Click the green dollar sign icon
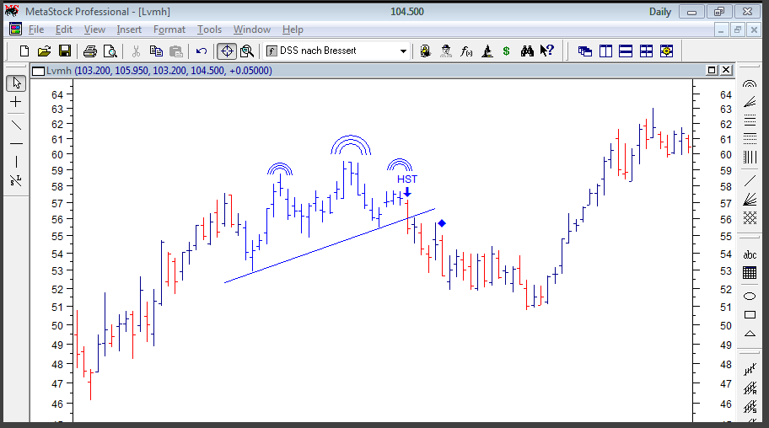Screen dimensions: 769x428 point(506,51)
